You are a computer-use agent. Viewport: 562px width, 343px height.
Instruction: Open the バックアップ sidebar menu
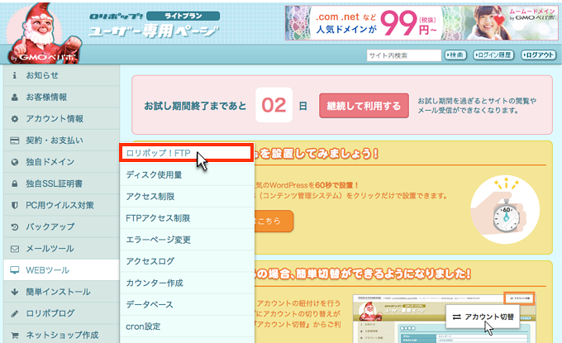click(61, 226)
